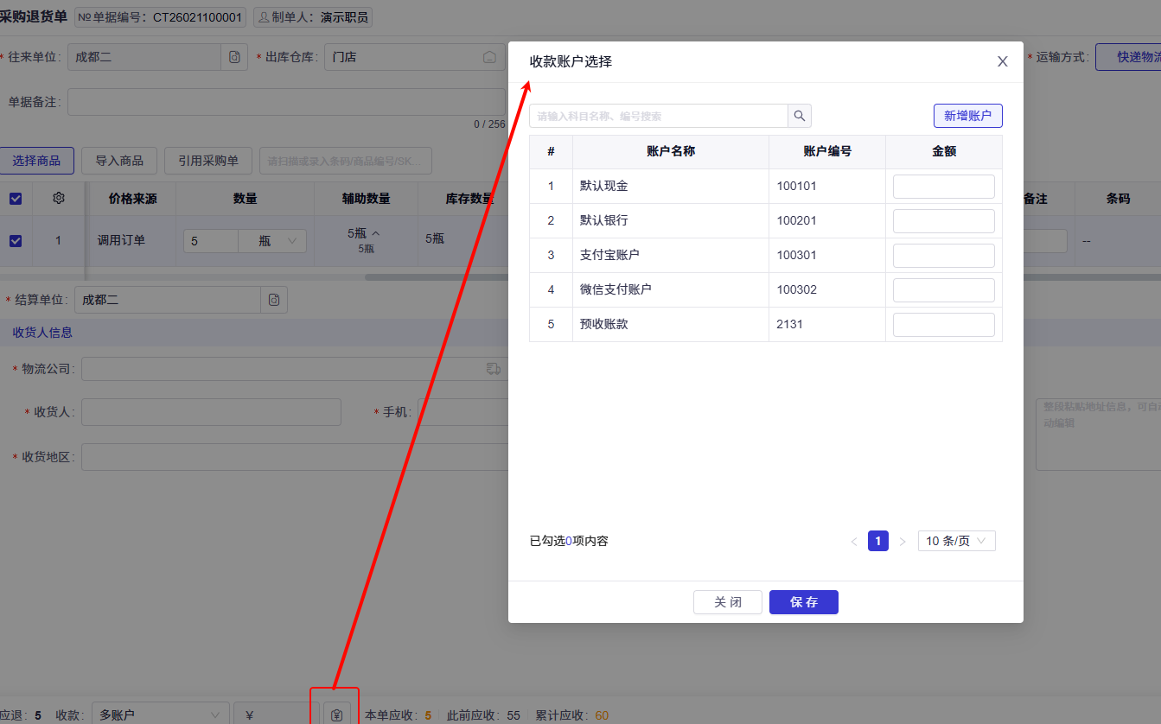Click the 关闭 button in the dialog
1161x724 pixels.
[x=728, y=602]
